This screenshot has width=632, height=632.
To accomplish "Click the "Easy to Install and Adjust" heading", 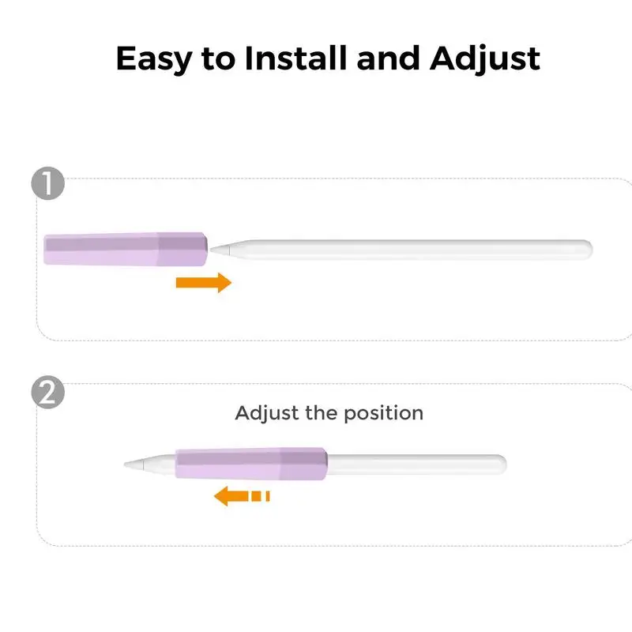I will 328,58.
